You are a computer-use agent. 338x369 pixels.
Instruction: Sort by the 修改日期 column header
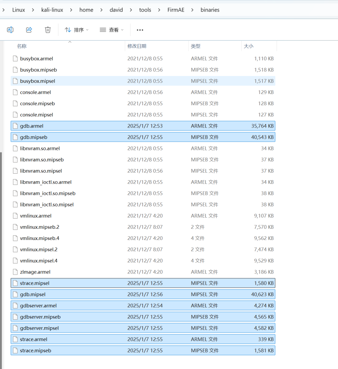pos(137,46)
